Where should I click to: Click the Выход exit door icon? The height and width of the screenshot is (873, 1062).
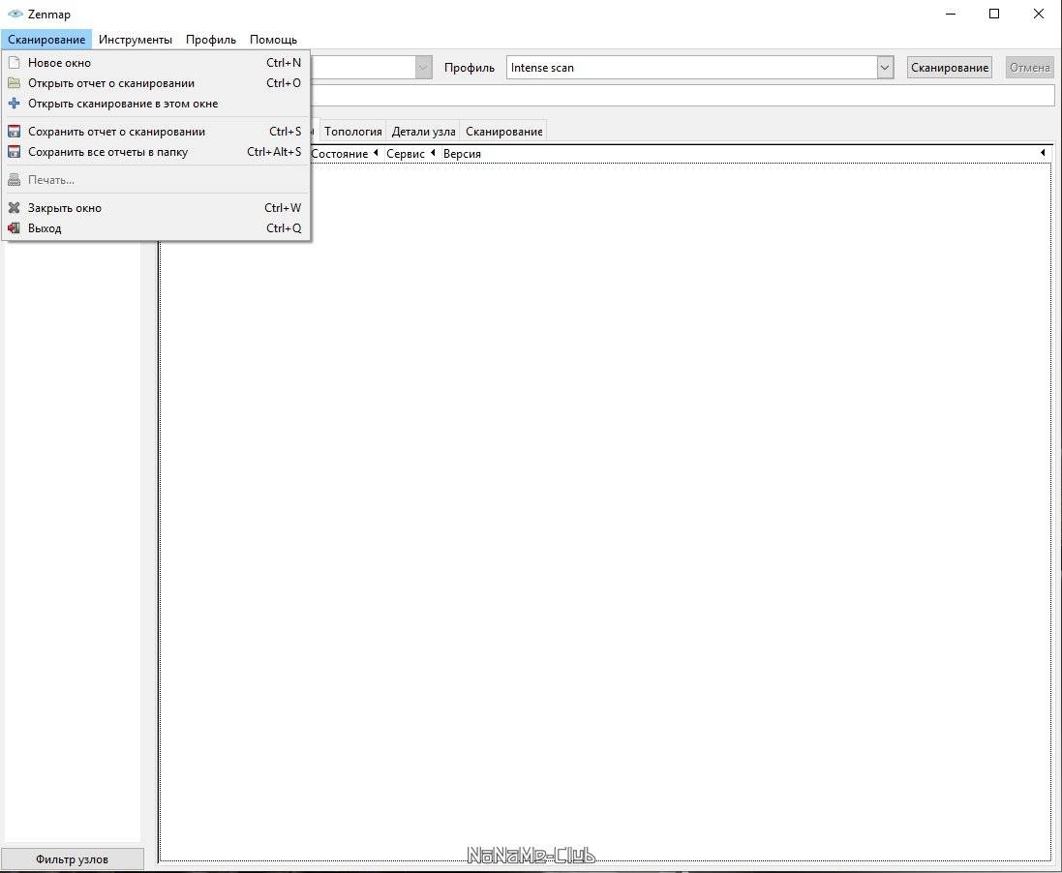[14, 228]
